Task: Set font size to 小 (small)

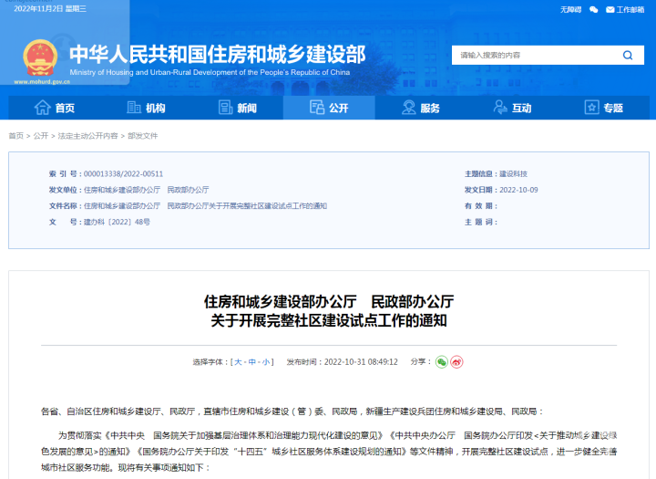Action: tap(266, 362)
